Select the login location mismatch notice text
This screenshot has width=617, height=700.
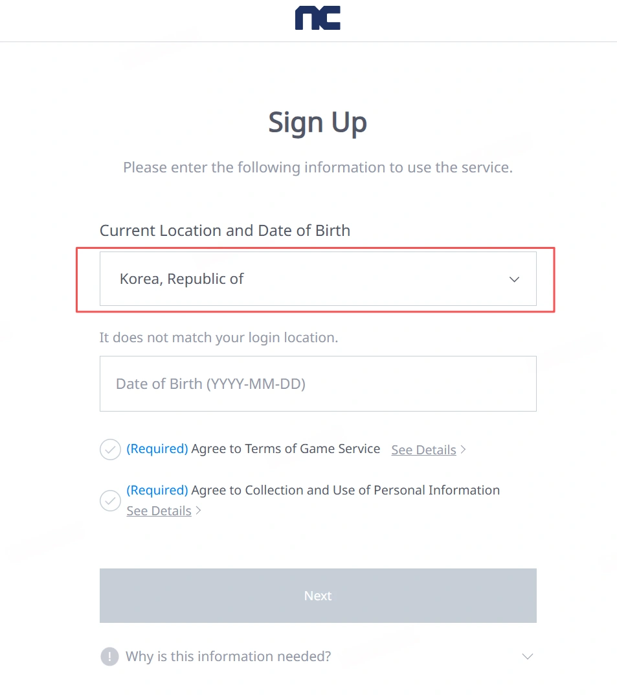218,337
